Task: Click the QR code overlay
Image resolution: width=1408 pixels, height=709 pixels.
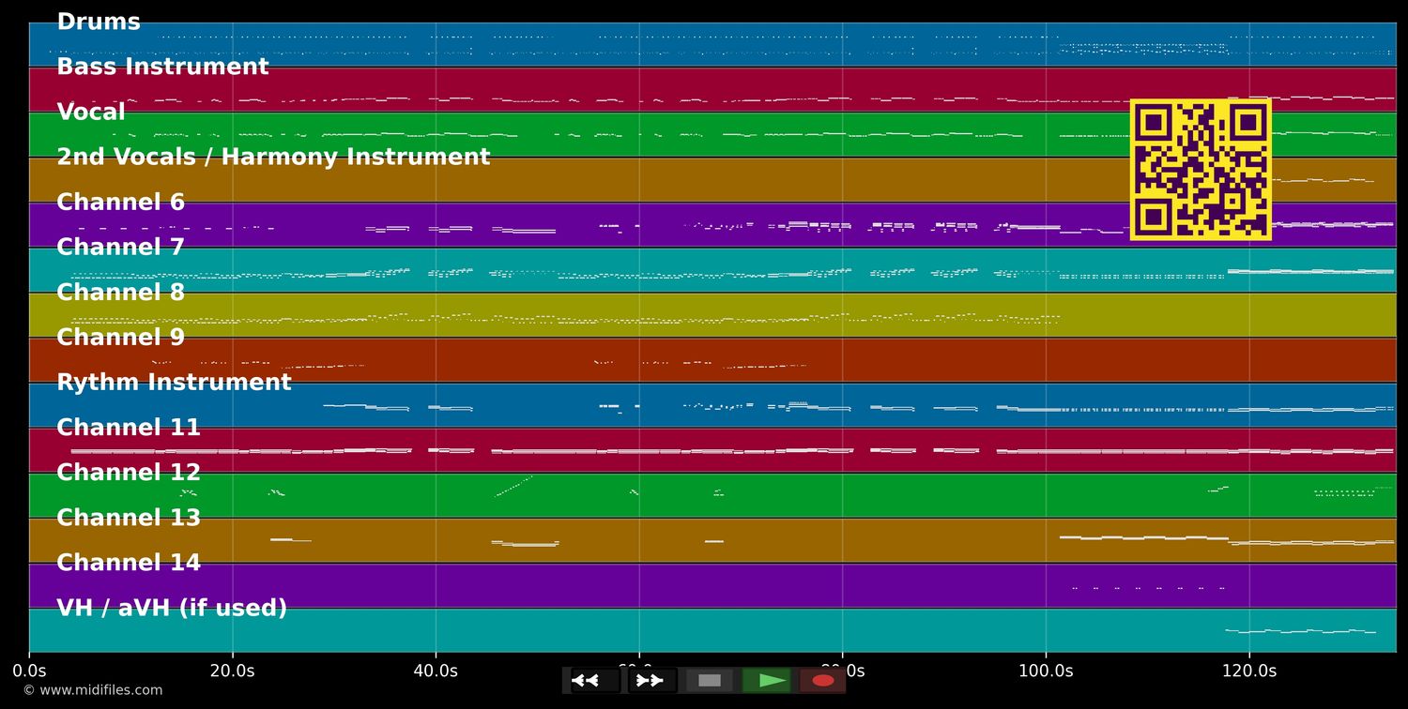Action: click(x=1201, y=169)
